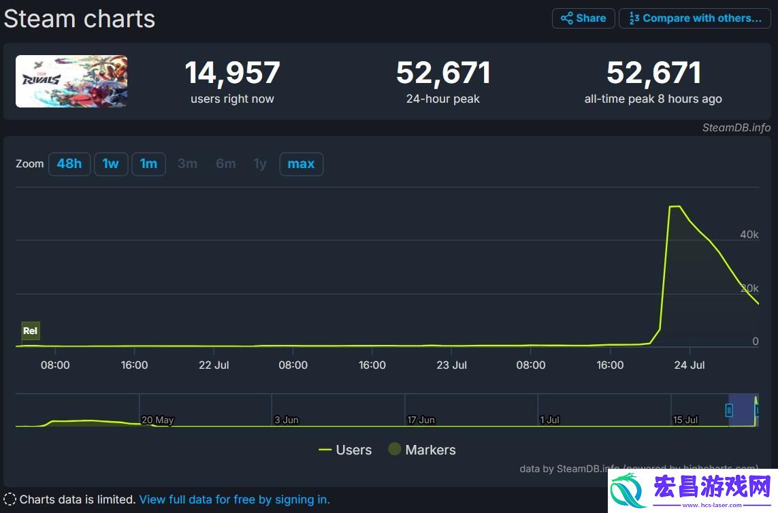Click the 17 Jun navigator label
778x513 pixels.
click(x=421, y=420)
